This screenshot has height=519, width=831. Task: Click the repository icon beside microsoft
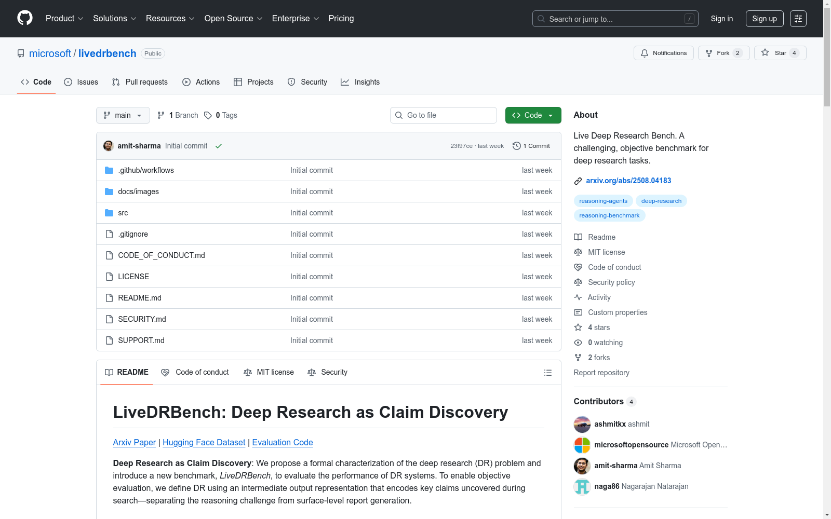pyautogui.click(x=21, y=53)
